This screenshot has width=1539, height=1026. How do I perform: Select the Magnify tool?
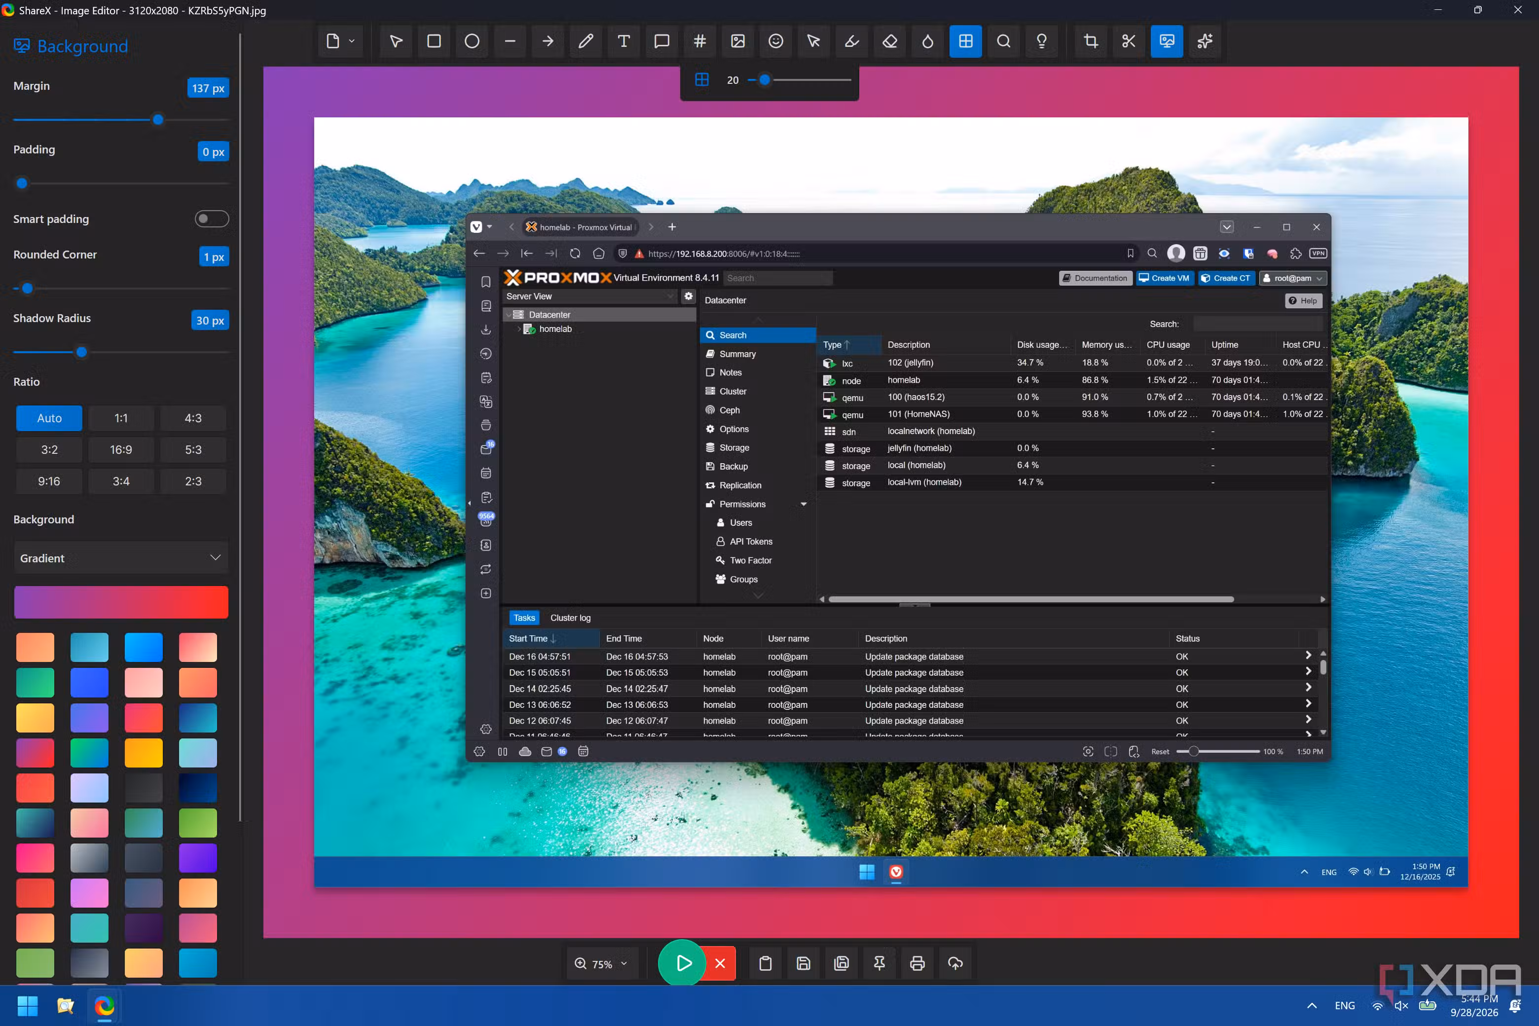pos(1003,41)
